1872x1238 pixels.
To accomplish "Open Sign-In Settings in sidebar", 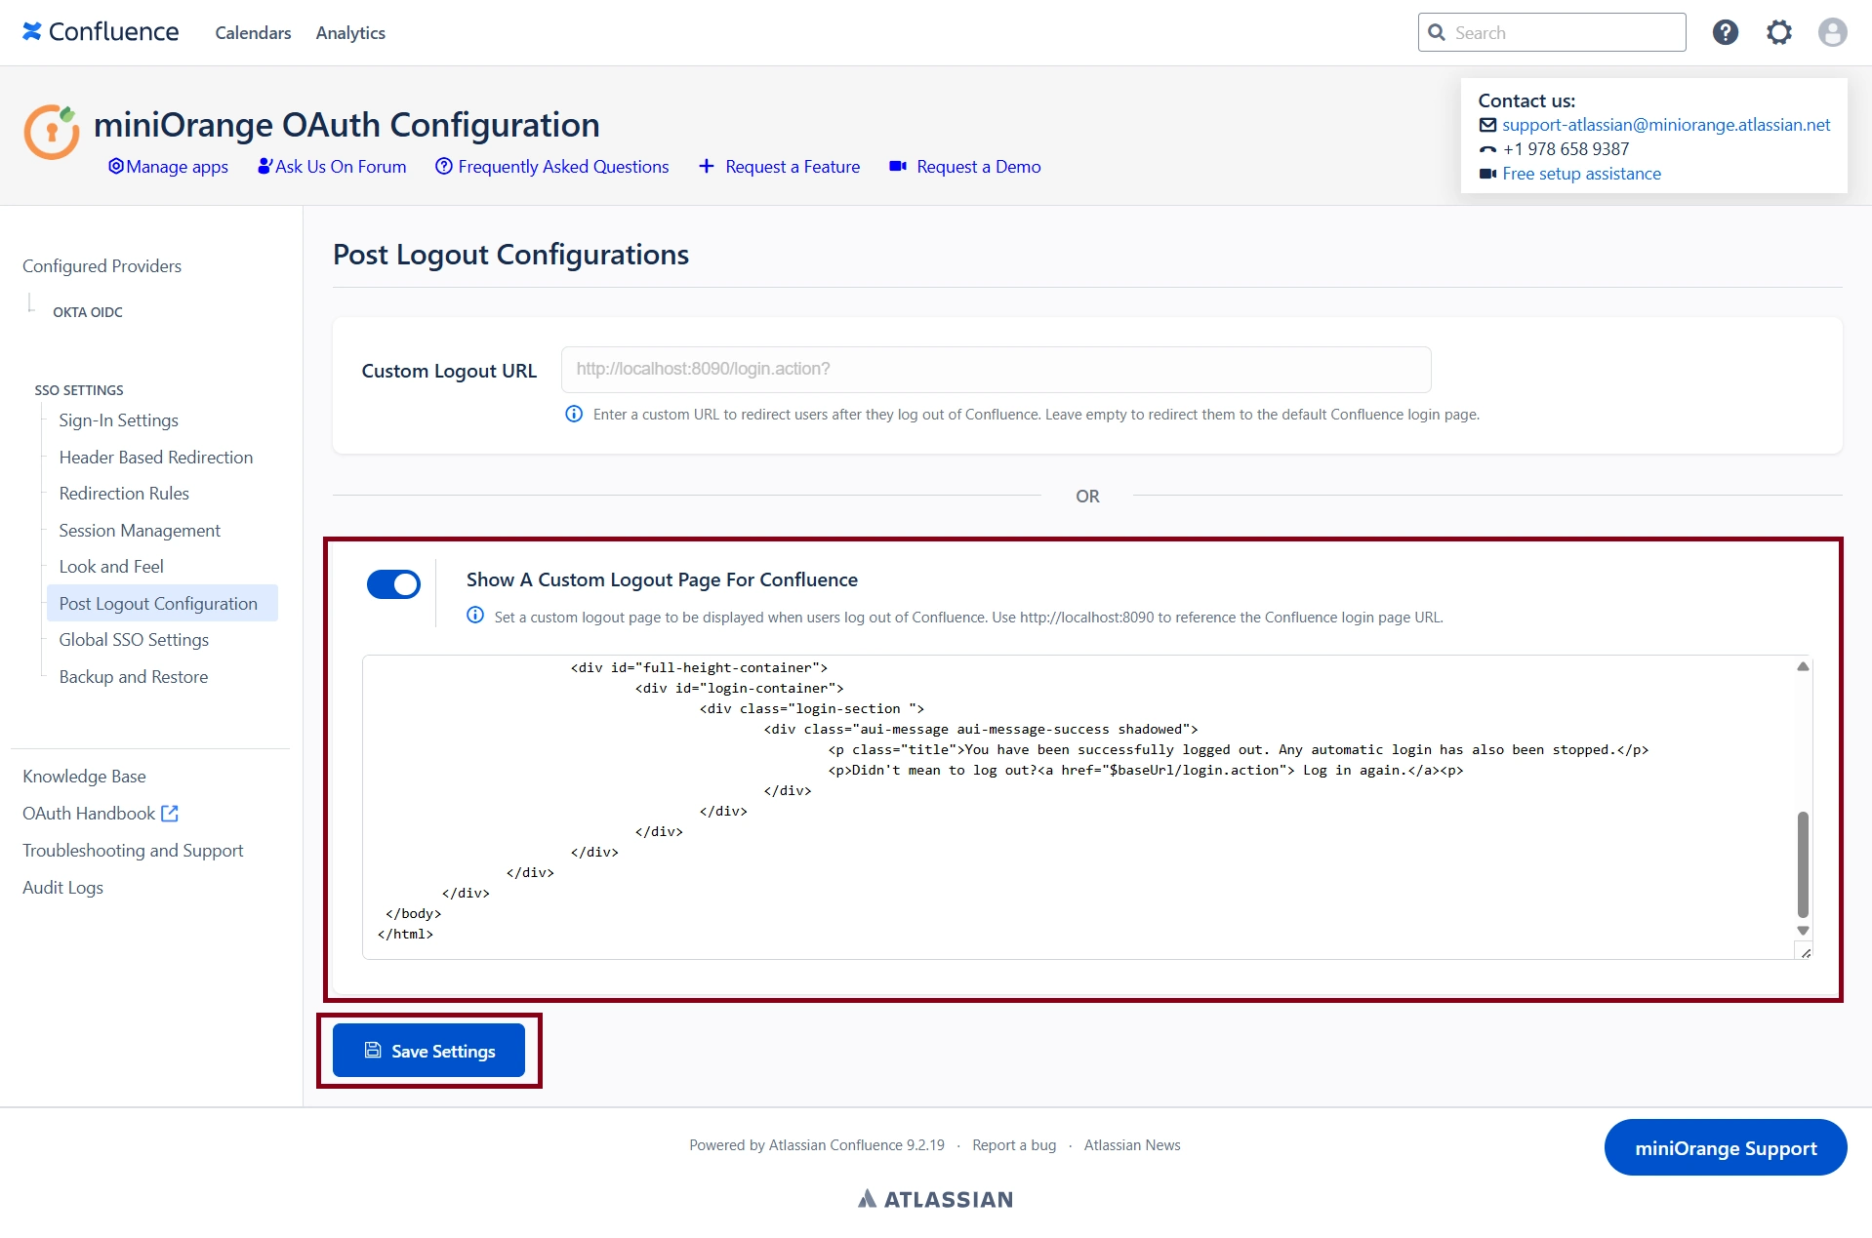I will click(118, 420).
